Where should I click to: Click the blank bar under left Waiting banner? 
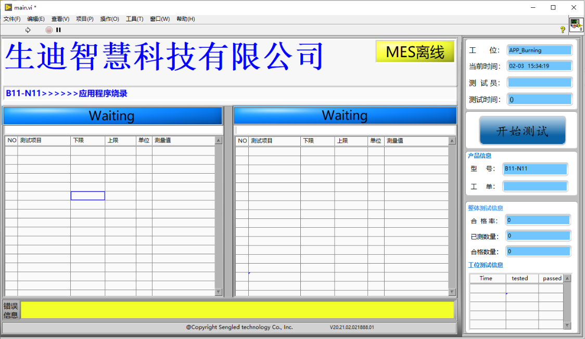113,130
